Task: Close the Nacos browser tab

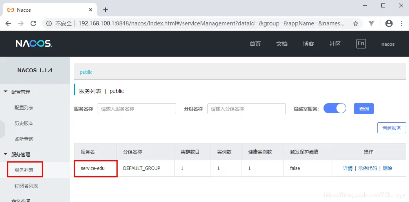Action: (x=91, y=10)
